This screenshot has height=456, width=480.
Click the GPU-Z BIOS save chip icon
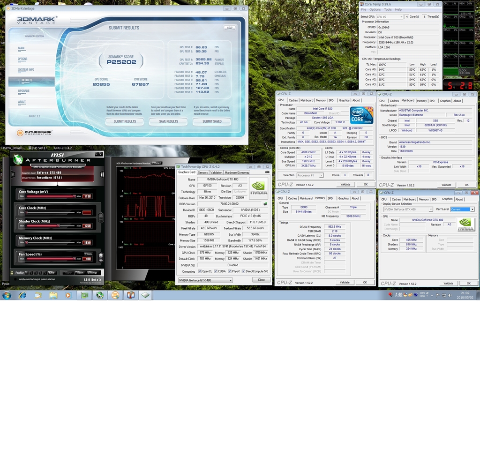pyautogui.click(x=265, y=204)
